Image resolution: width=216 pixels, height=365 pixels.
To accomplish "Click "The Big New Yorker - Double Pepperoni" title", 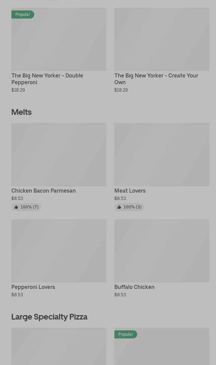I will 47,79.
